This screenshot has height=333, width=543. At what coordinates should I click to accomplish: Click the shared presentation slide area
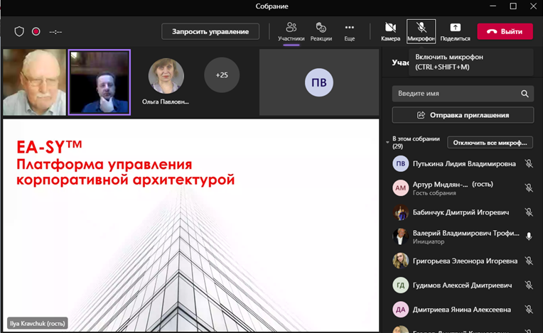click(190, 226)
